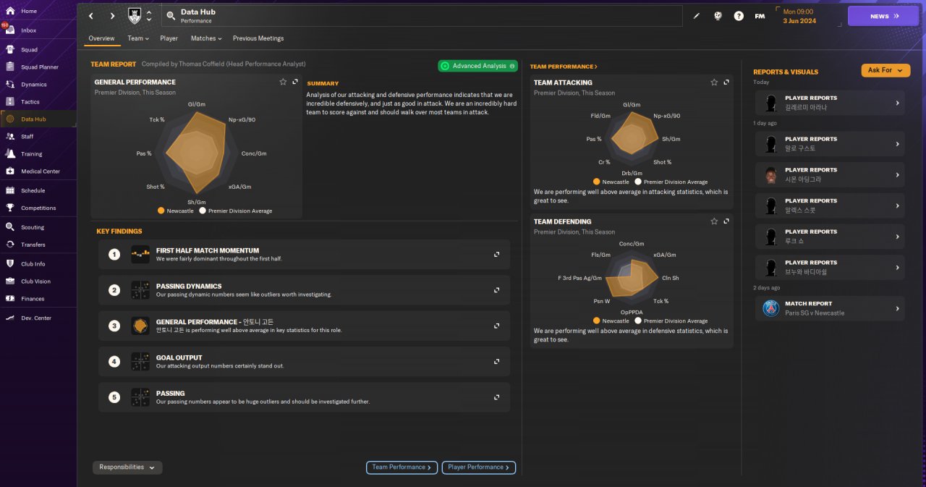Click the pencil edit icon in top bar
926x487 pixels.
tap(697, 16)
